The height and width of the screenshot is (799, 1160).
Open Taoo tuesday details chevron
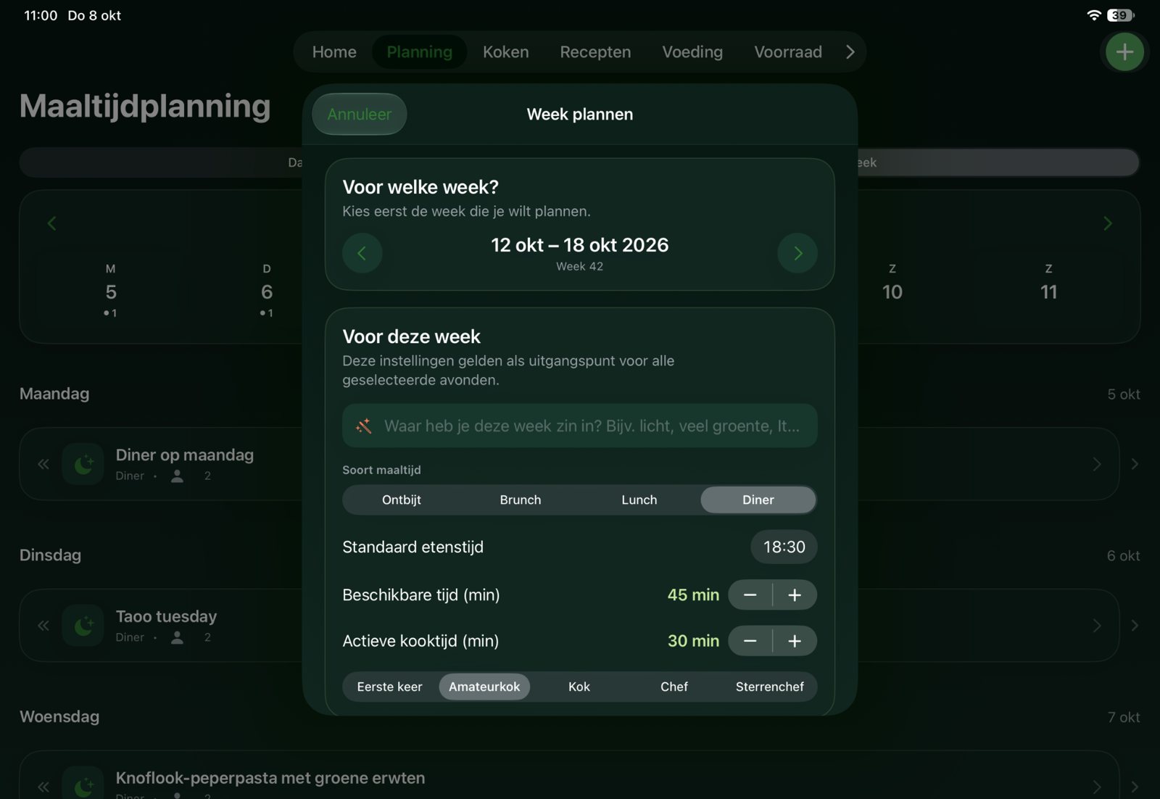(x=1097, y=626)
